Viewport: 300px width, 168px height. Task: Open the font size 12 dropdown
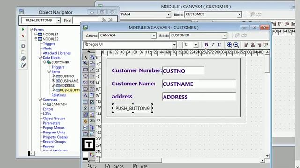click(x=195, y=45)
